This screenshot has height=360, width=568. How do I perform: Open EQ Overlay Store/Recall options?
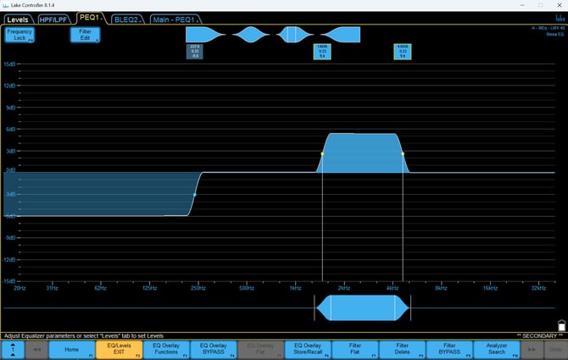pyautogui.click(x=307, y=348)
